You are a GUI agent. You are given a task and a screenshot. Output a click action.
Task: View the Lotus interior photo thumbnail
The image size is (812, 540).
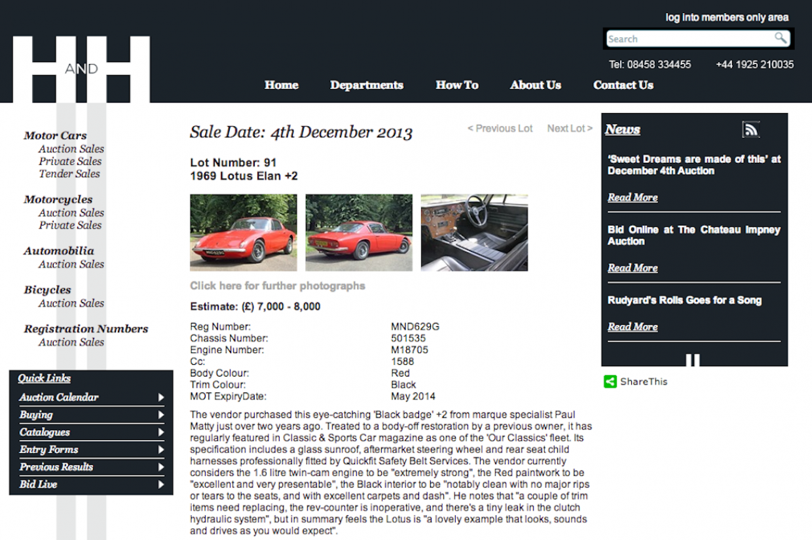[x=474, y=232]
